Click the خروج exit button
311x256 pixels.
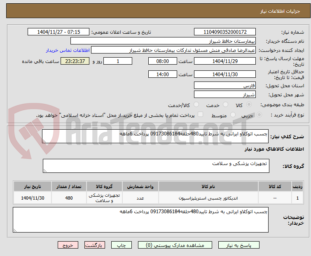click(68, 245)
